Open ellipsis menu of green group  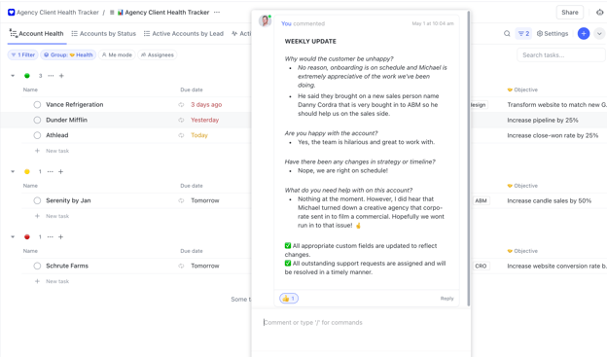tap(51, 76)
